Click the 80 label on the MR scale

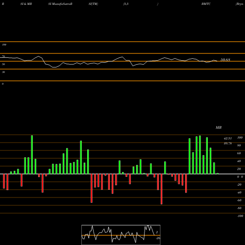(239, 146)
